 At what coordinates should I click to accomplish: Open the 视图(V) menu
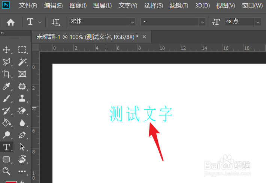(226, 6)
